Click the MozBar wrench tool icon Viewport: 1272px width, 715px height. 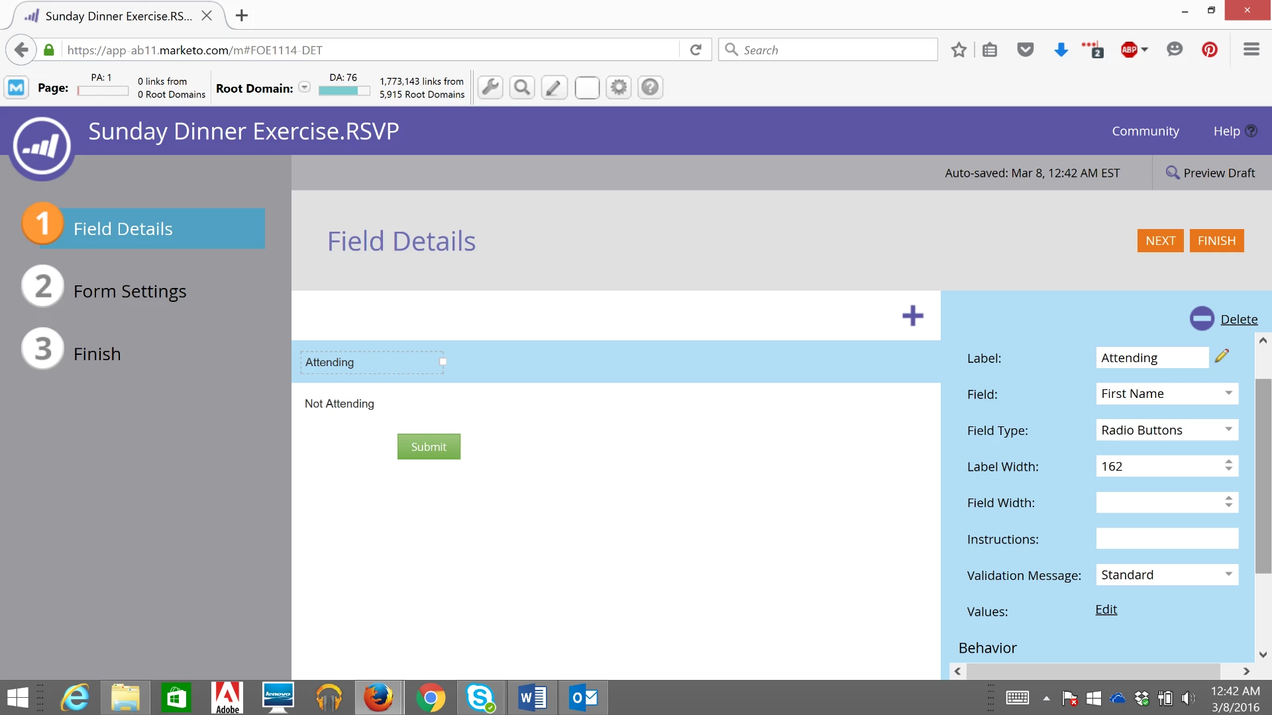tap(490, 87)
